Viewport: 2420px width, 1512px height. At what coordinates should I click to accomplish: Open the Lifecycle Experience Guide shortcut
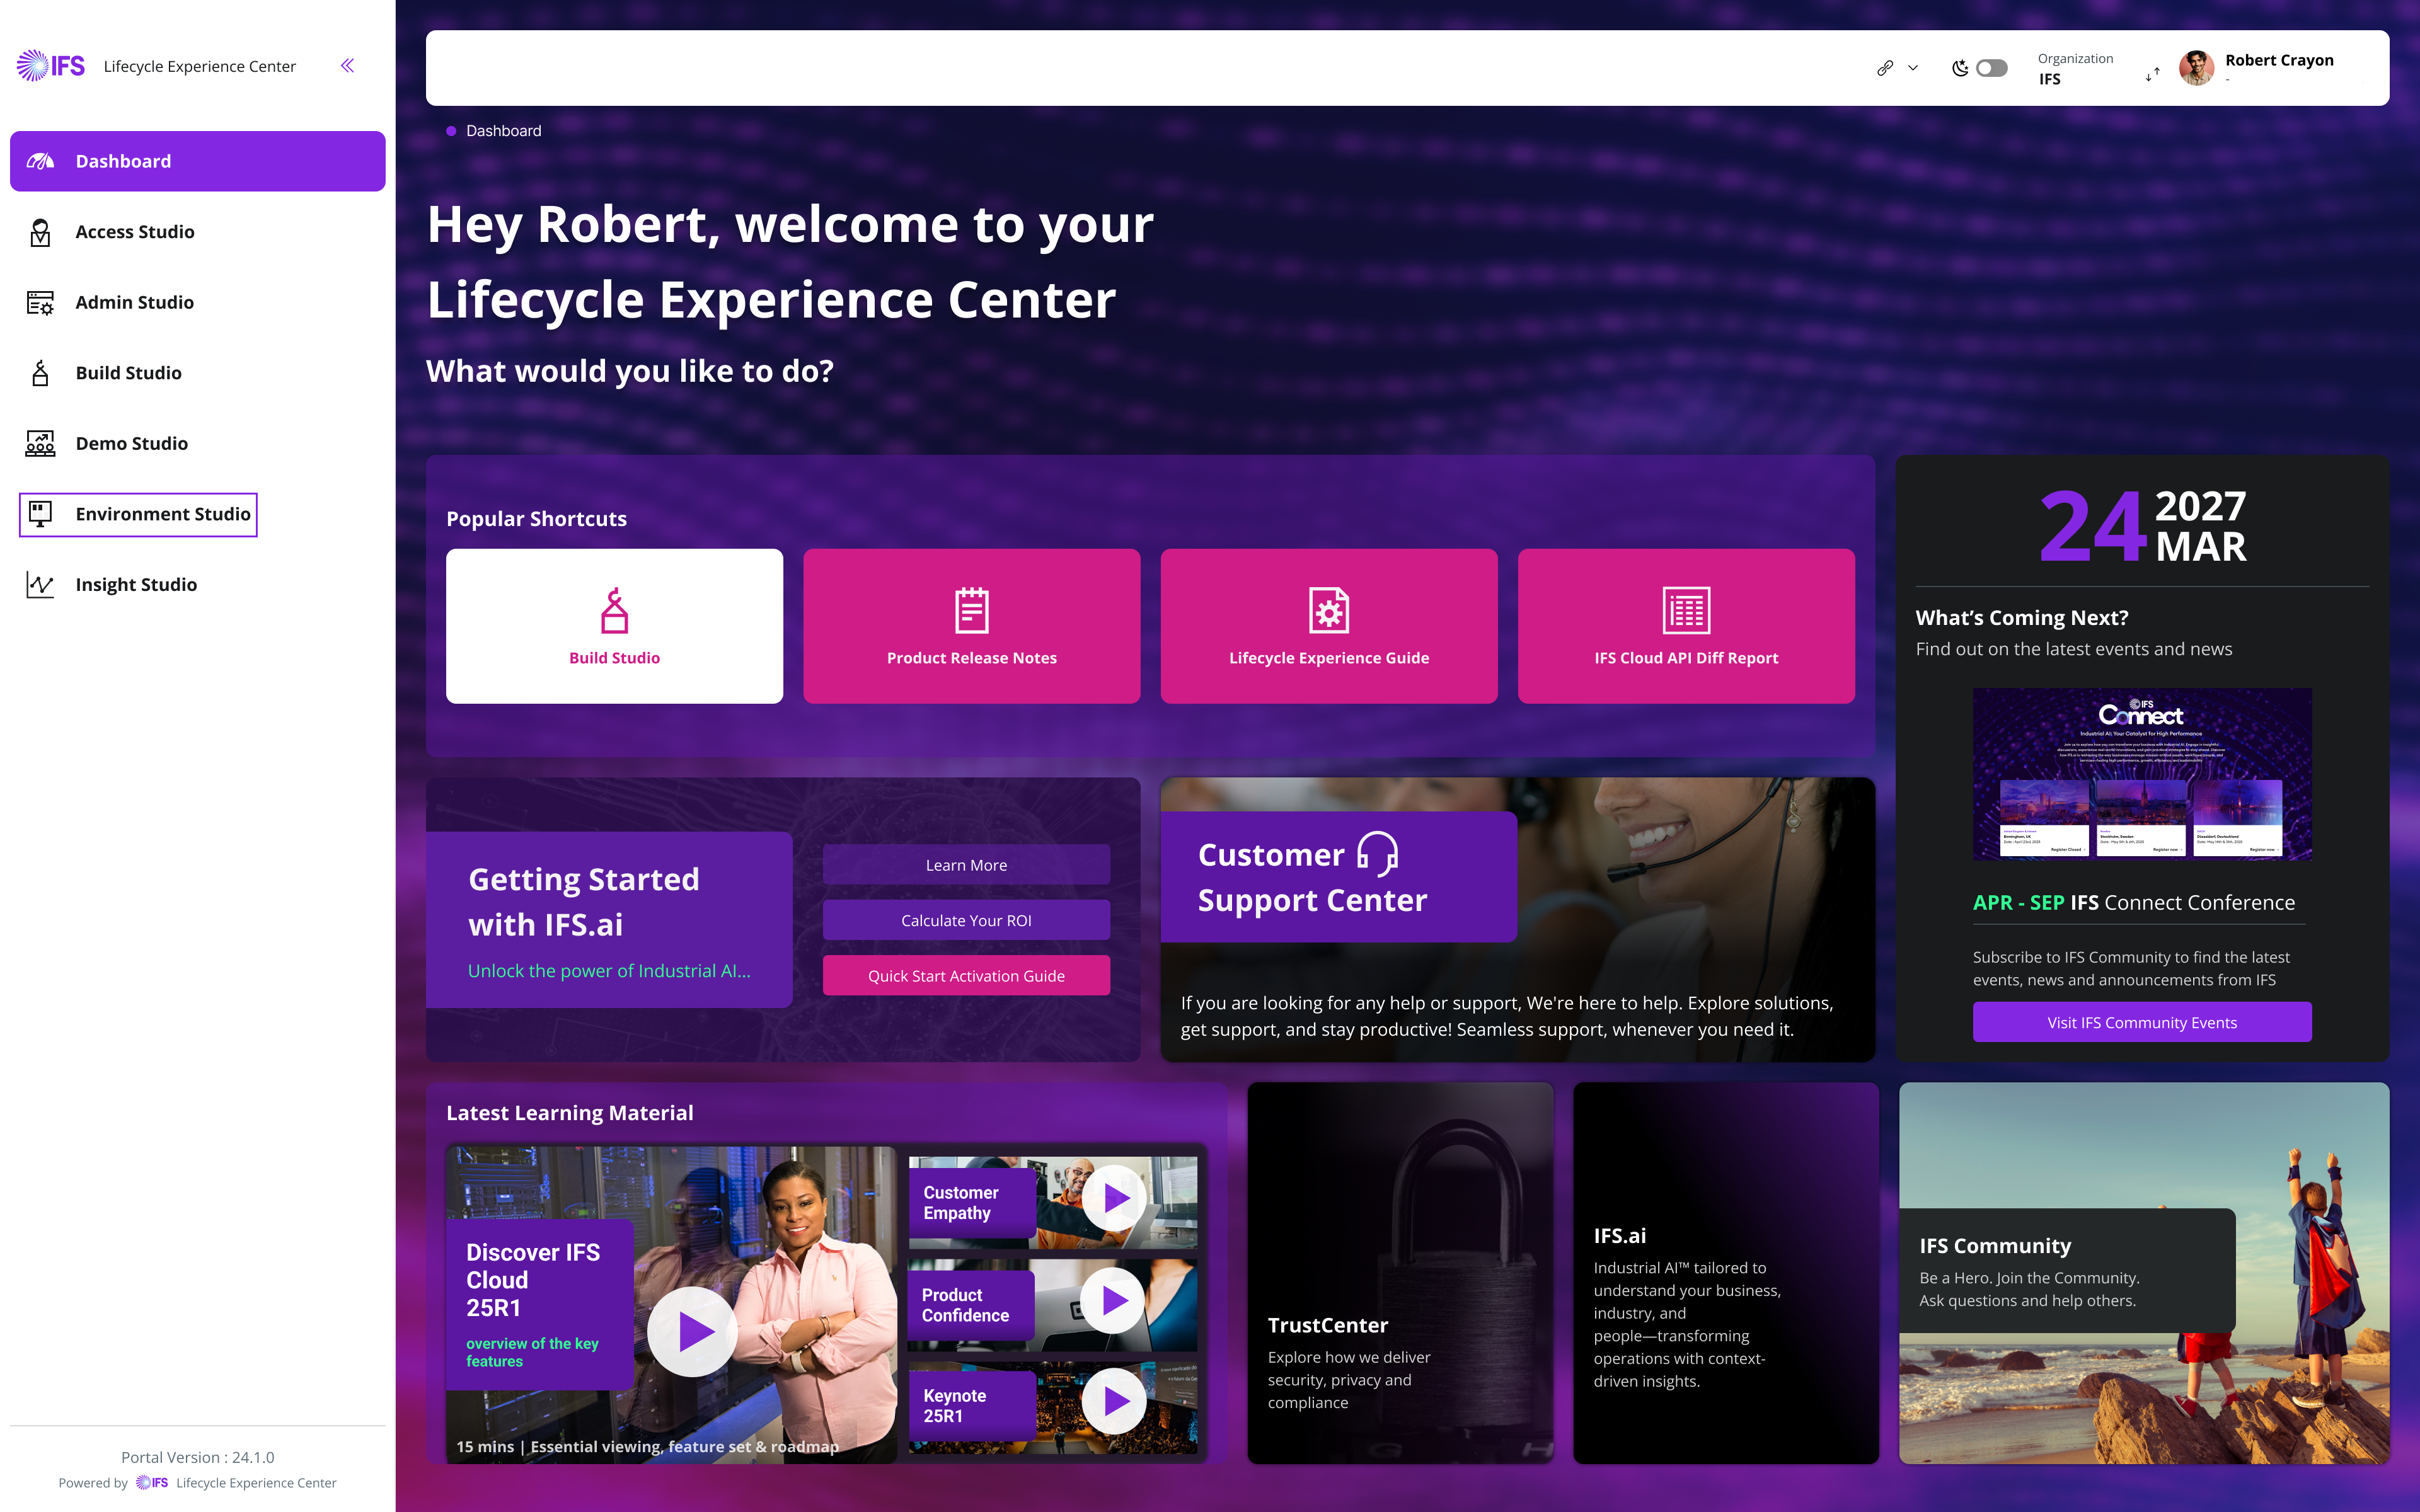click(1329, 626)
